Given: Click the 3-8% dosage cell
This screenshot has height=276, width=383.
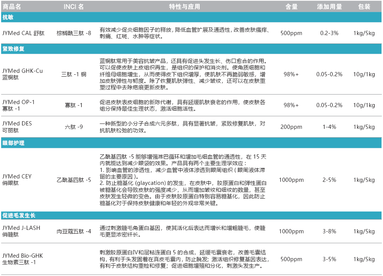Looking at the screenshot, I should pos(329,231).
